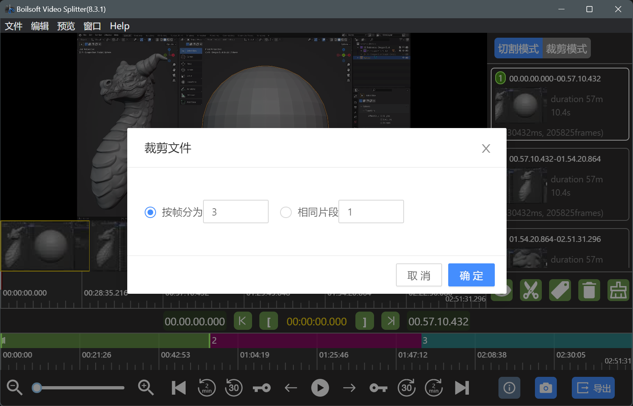Click the 相同片段 number input field
The image size is (633, 406).
pyautogui.click(x=371, y=212)
